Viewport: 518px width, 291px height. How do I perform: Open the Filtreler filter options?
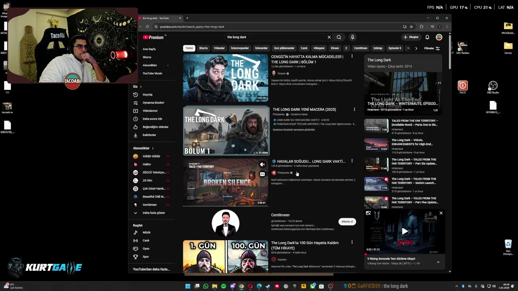[432, 48]
